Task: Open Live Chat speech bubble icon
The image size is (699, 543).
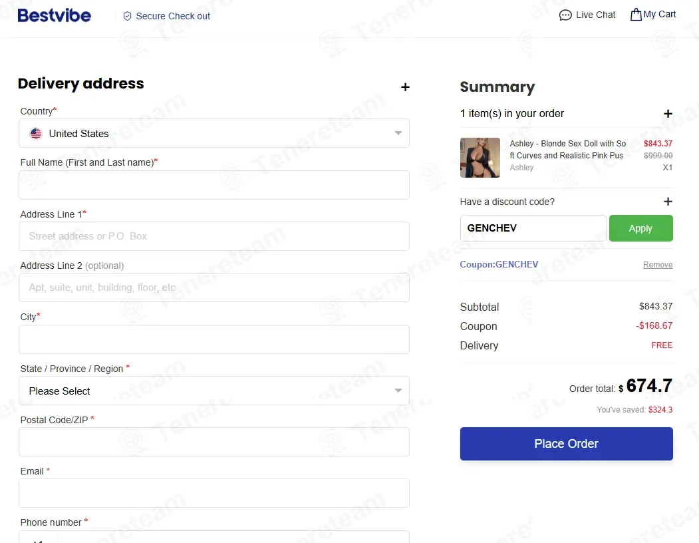Action: 565,15
